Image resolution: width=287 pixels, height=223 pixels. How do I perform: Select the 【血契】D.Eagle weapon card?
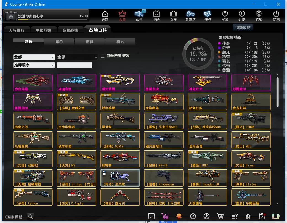point(76,197)
